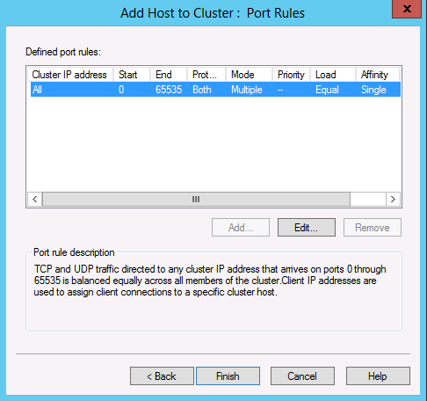The width and height of the screenshot is (427, 401).
Task: Open Help for port rules
Action: click(x=378, y=375)
